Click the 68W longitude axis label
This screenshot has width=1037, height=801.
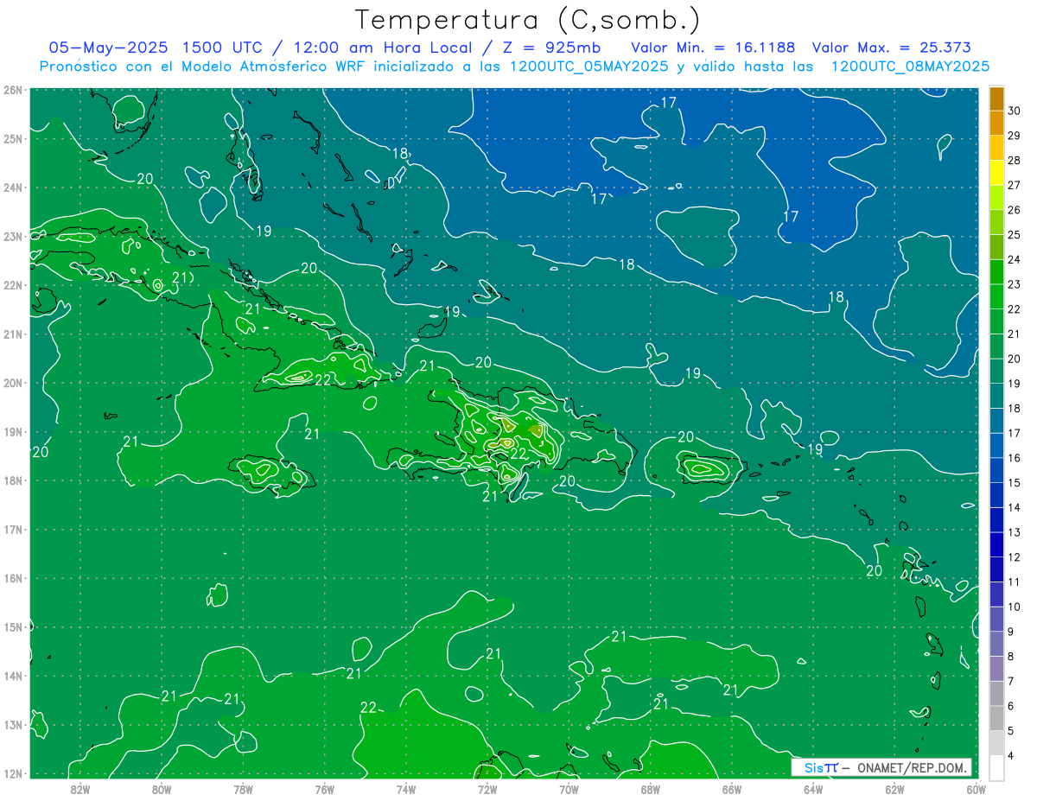point(651,789)
